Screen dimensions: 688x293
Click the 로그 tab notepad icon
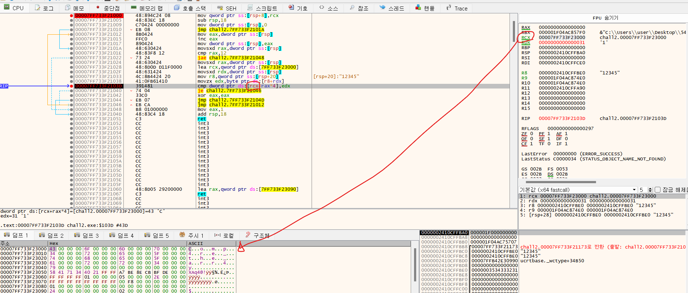pos(37,8)
